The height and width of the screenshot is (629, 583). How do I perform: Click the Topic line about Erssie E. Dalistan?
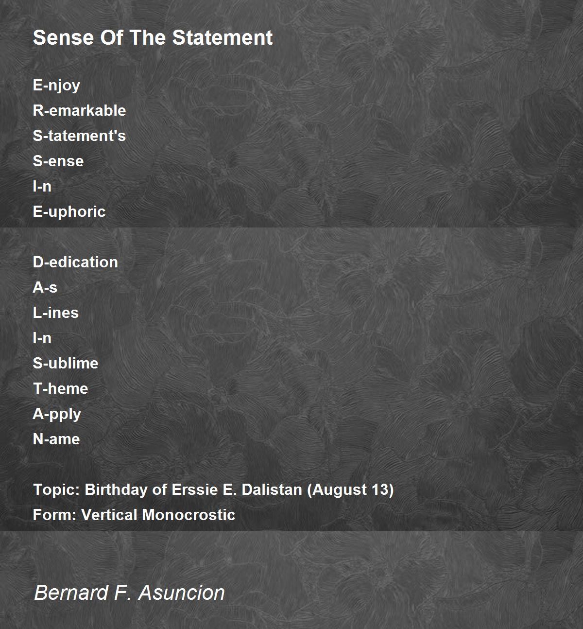click(213, 489)
